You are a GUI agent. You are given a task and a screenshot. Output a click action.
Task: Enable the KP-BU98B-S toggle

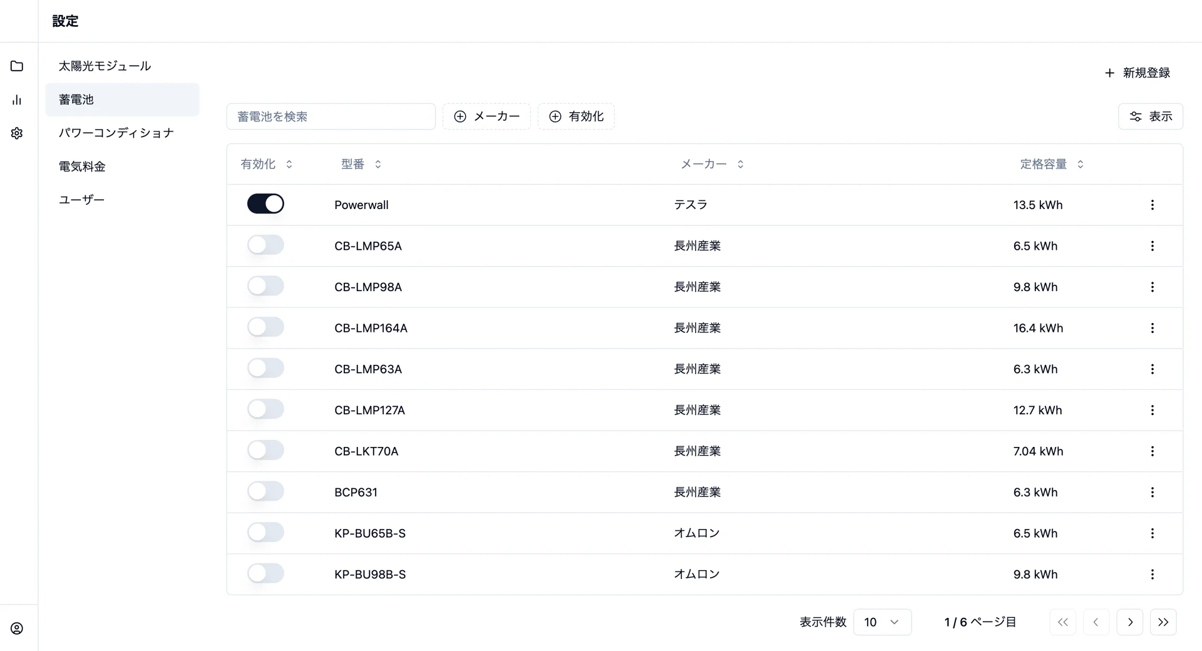(x=265, y=573)
